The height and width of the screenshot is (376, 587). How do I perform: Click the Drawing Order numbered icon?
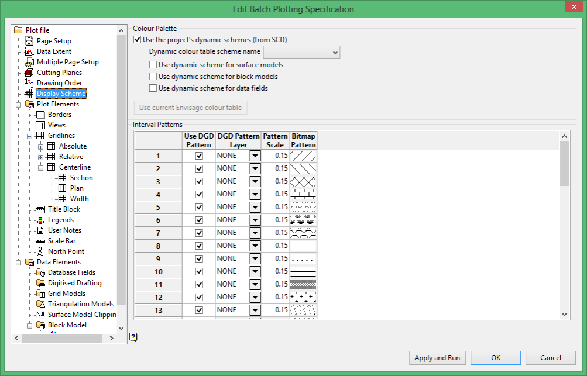pyautogui.click(x=29, y=82)
